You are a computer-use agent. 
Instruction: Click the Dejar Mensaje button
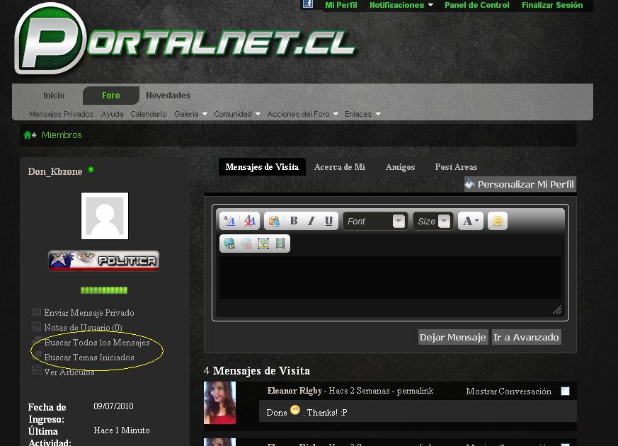click(453, 337)
